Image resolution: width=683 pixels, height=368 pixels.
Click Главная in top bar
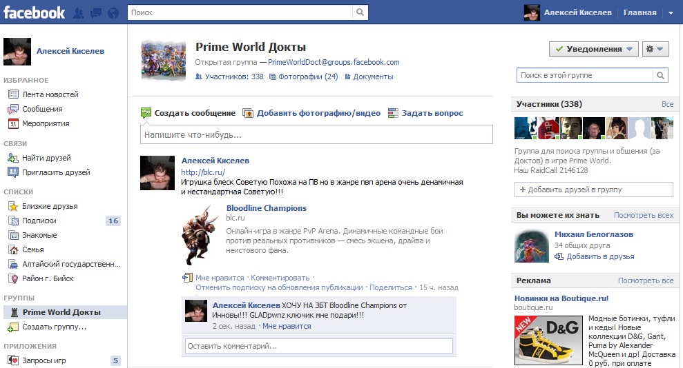640,12
